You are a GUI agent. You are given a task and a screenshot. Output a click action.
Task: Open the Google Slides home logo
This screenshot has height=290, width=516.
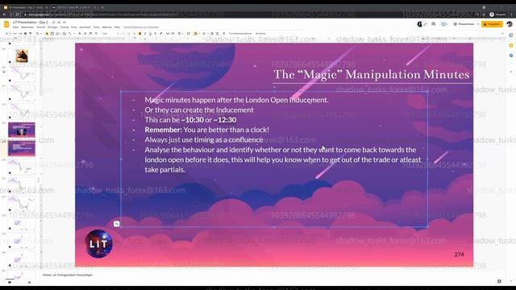[x=6, y=24]
